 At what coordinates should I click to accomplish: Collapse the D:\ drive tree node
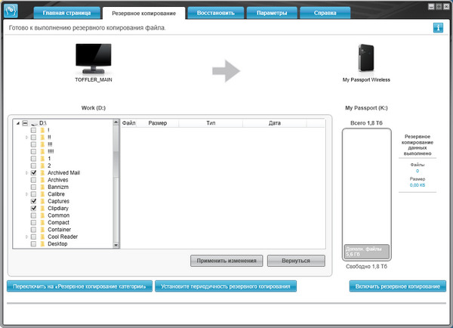(17, 122)
